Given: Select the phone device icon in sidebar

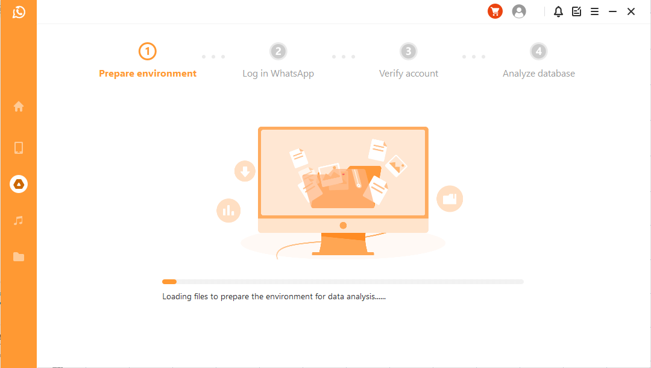Looking at the screenshot, I should [x=19, y=147].
